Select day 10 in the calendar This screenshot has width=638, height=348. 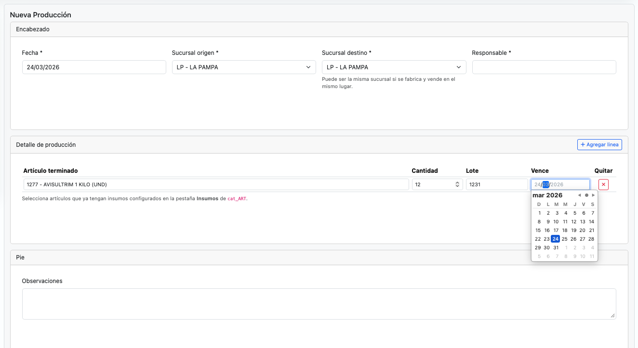[556, 221]
